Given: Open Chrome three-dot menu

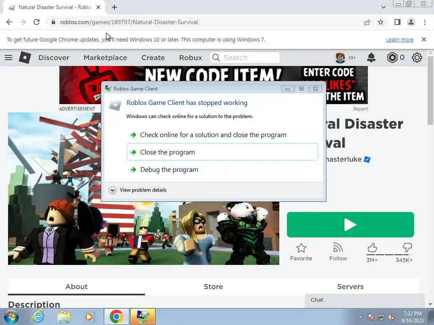Looking at the screenshot, I should point(425,22).
